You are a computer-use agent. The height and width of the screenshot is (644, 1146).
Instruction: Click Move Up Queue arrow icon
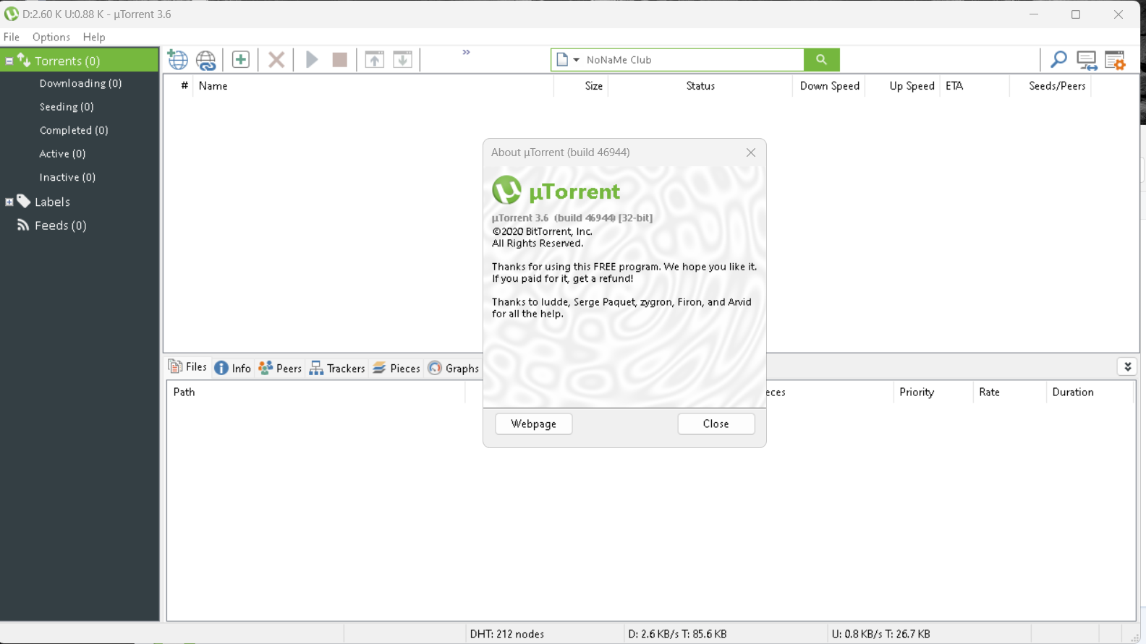(375, 59)
